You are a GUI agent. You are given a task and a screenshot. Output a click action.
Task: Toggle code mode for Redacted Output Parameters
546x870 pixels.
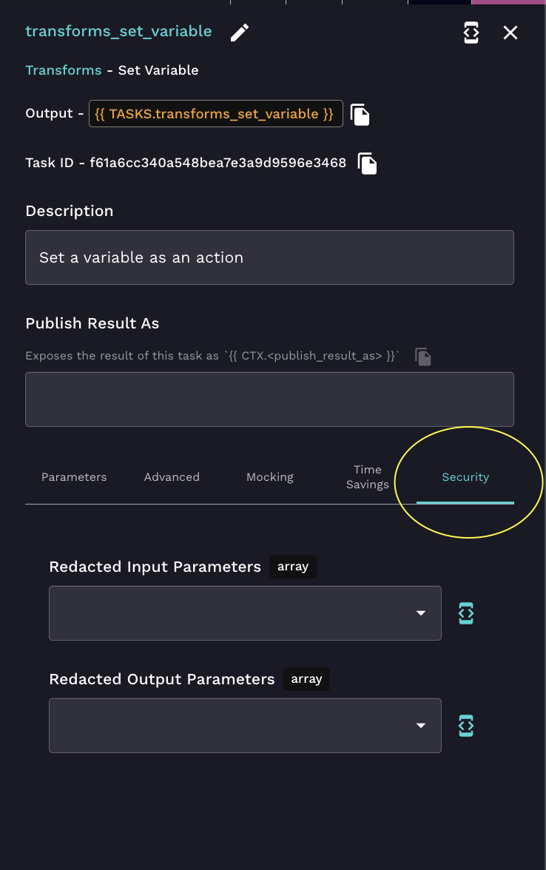[466, 726]
